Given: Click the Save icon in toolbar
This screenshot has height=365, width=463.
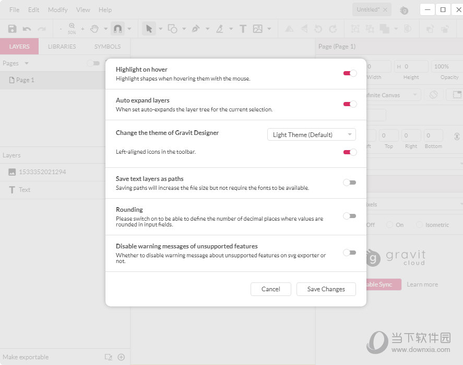Looking at the screenshot, I should tap(12, 29).
